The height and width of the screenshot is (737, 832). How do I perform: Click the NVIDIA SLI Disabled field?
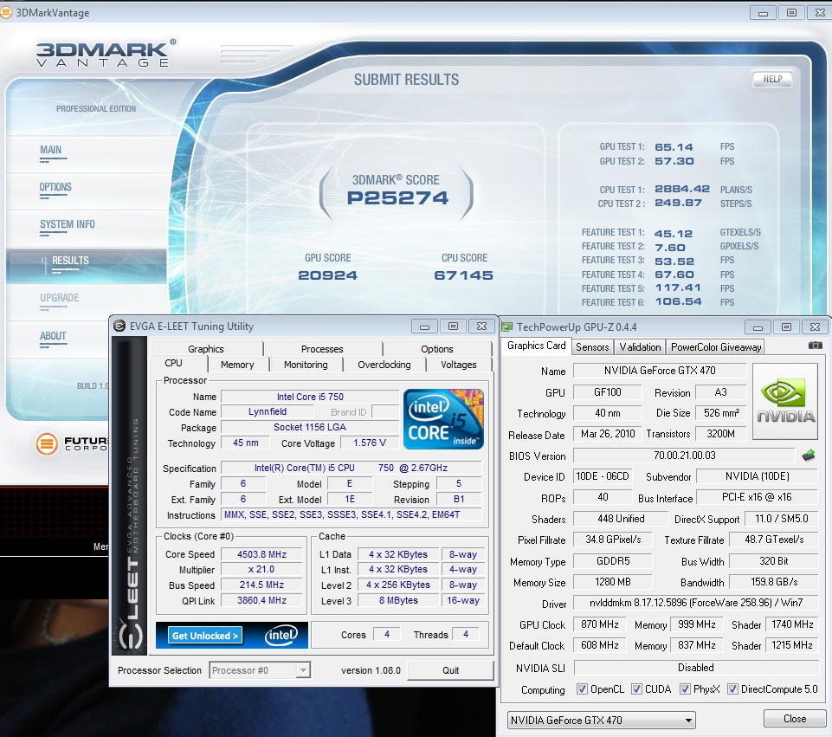(695, 668)
